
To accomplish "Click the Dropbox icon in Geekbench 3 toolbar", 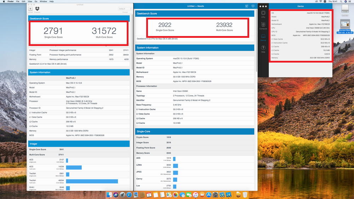I will tap(37, 9).
